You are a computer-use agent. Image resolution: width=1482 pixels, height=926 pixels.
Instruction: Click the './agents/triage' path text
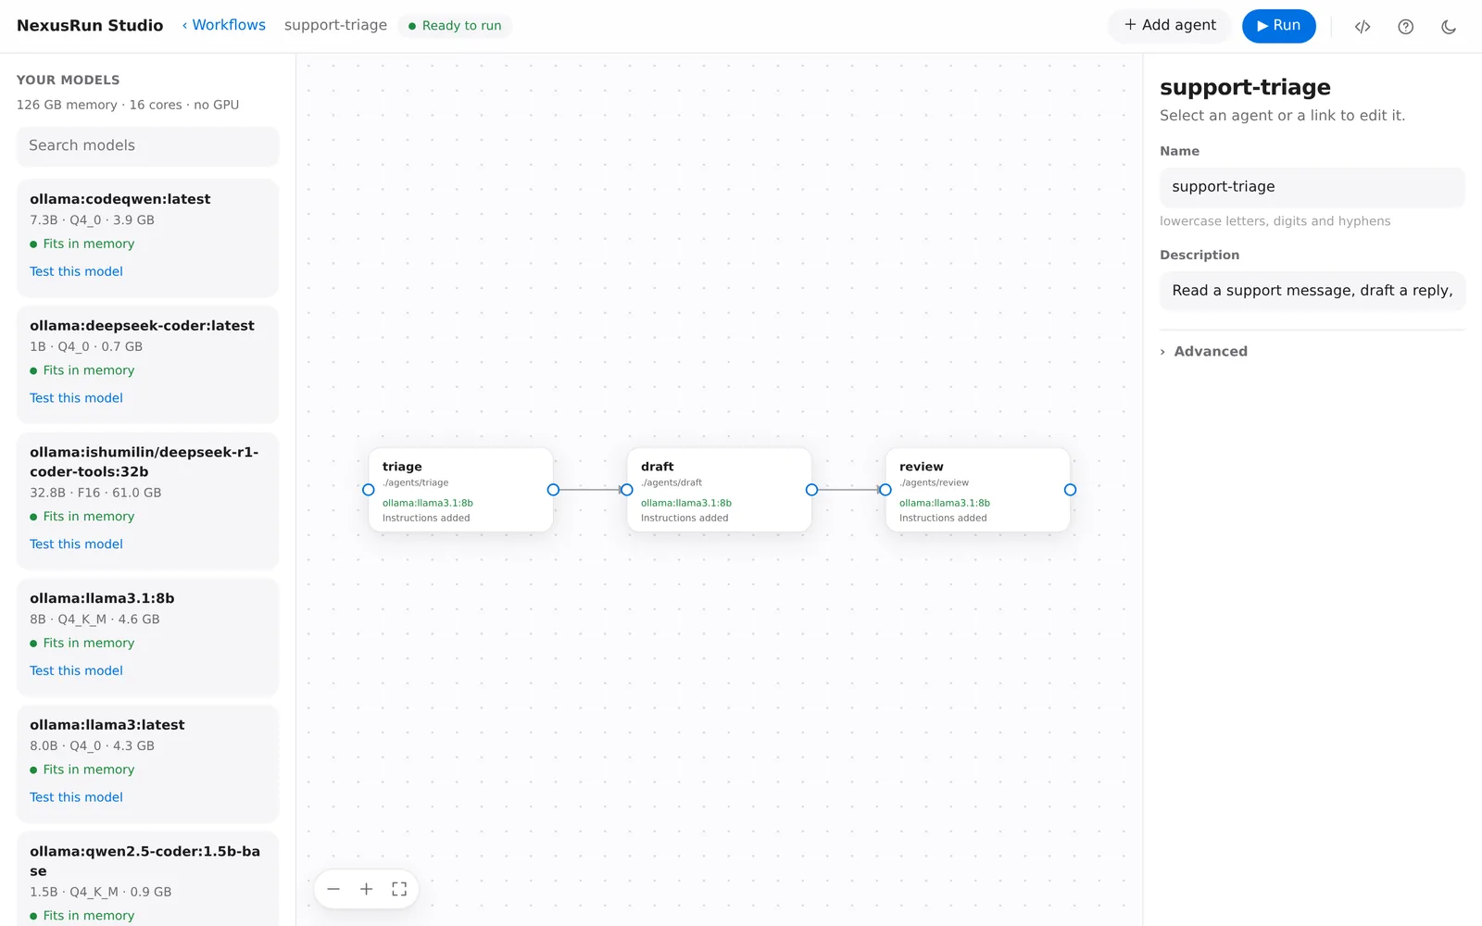coord(416,482)
